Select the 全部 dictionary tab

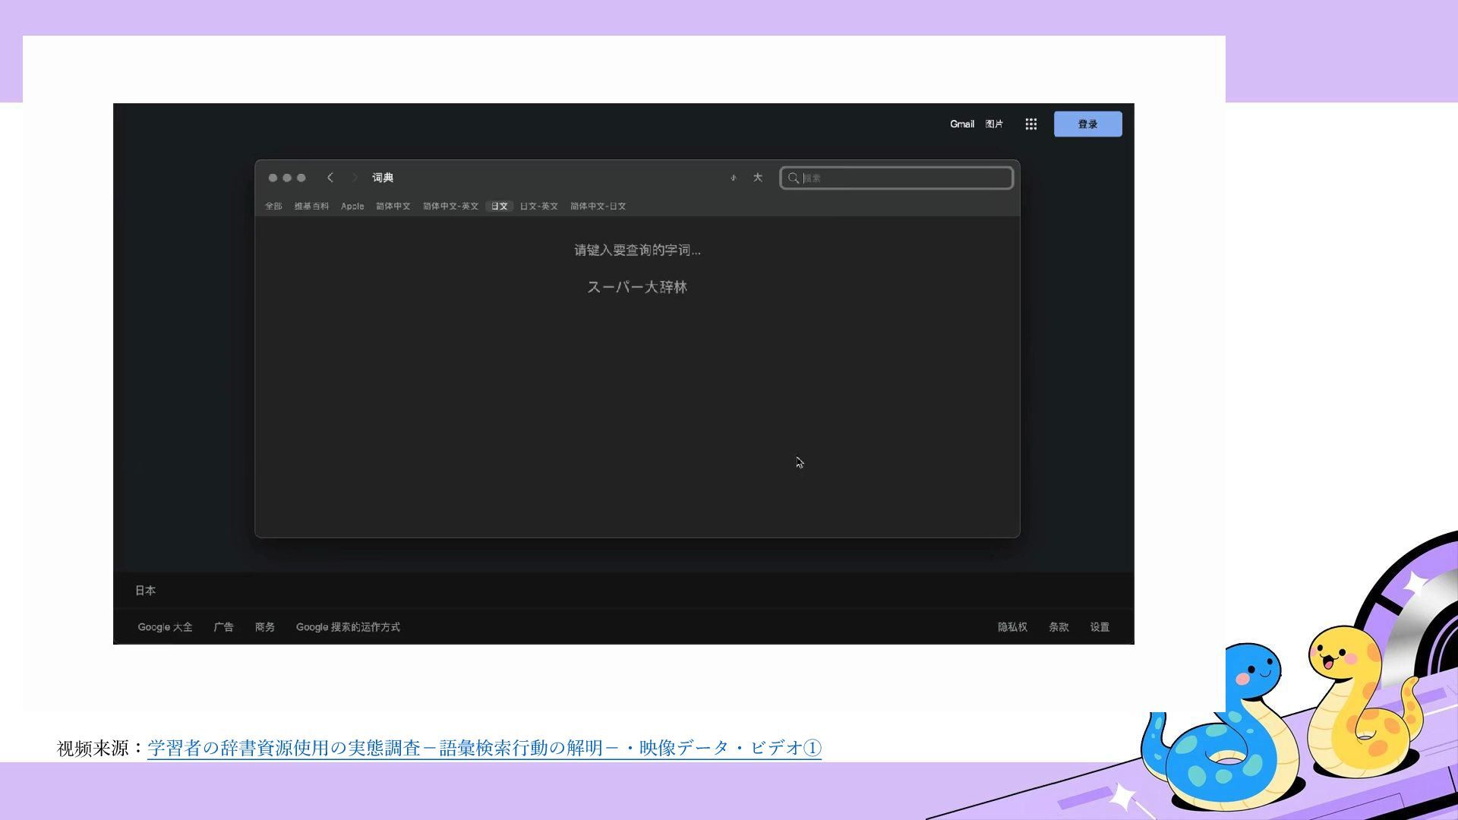273,207
